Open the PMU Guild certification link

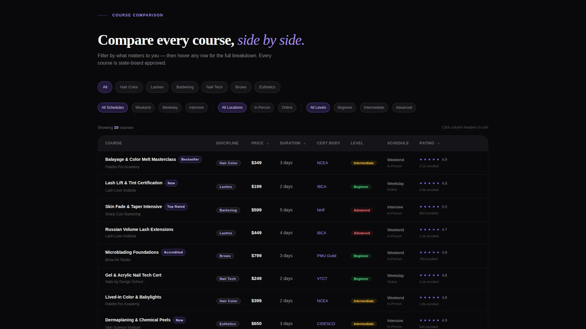[326, 256]
